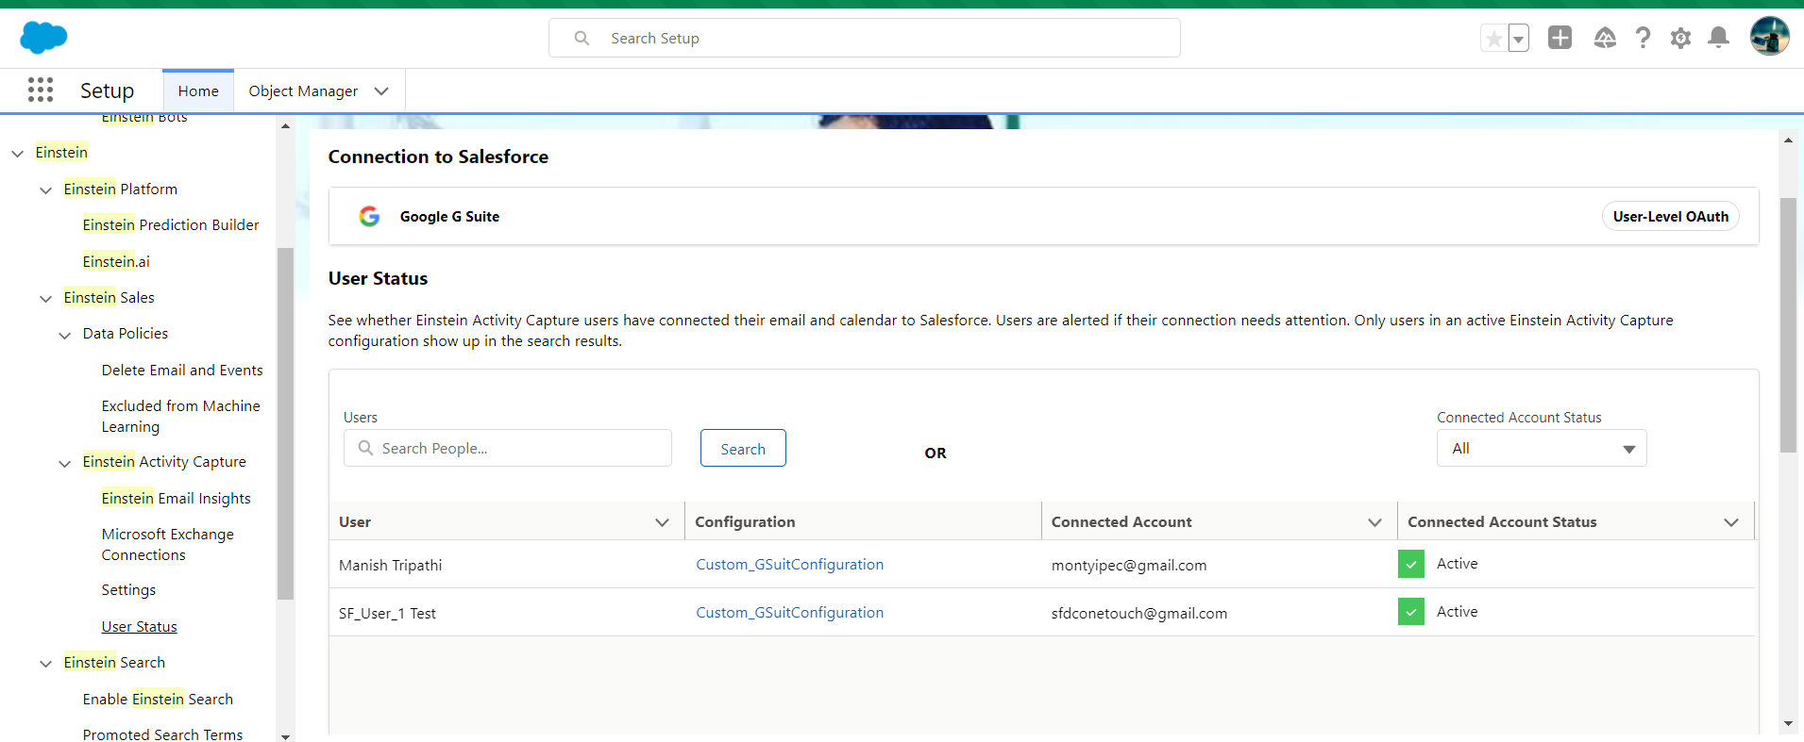Open the Notifications bell icon

click(x=1718, y=38)
